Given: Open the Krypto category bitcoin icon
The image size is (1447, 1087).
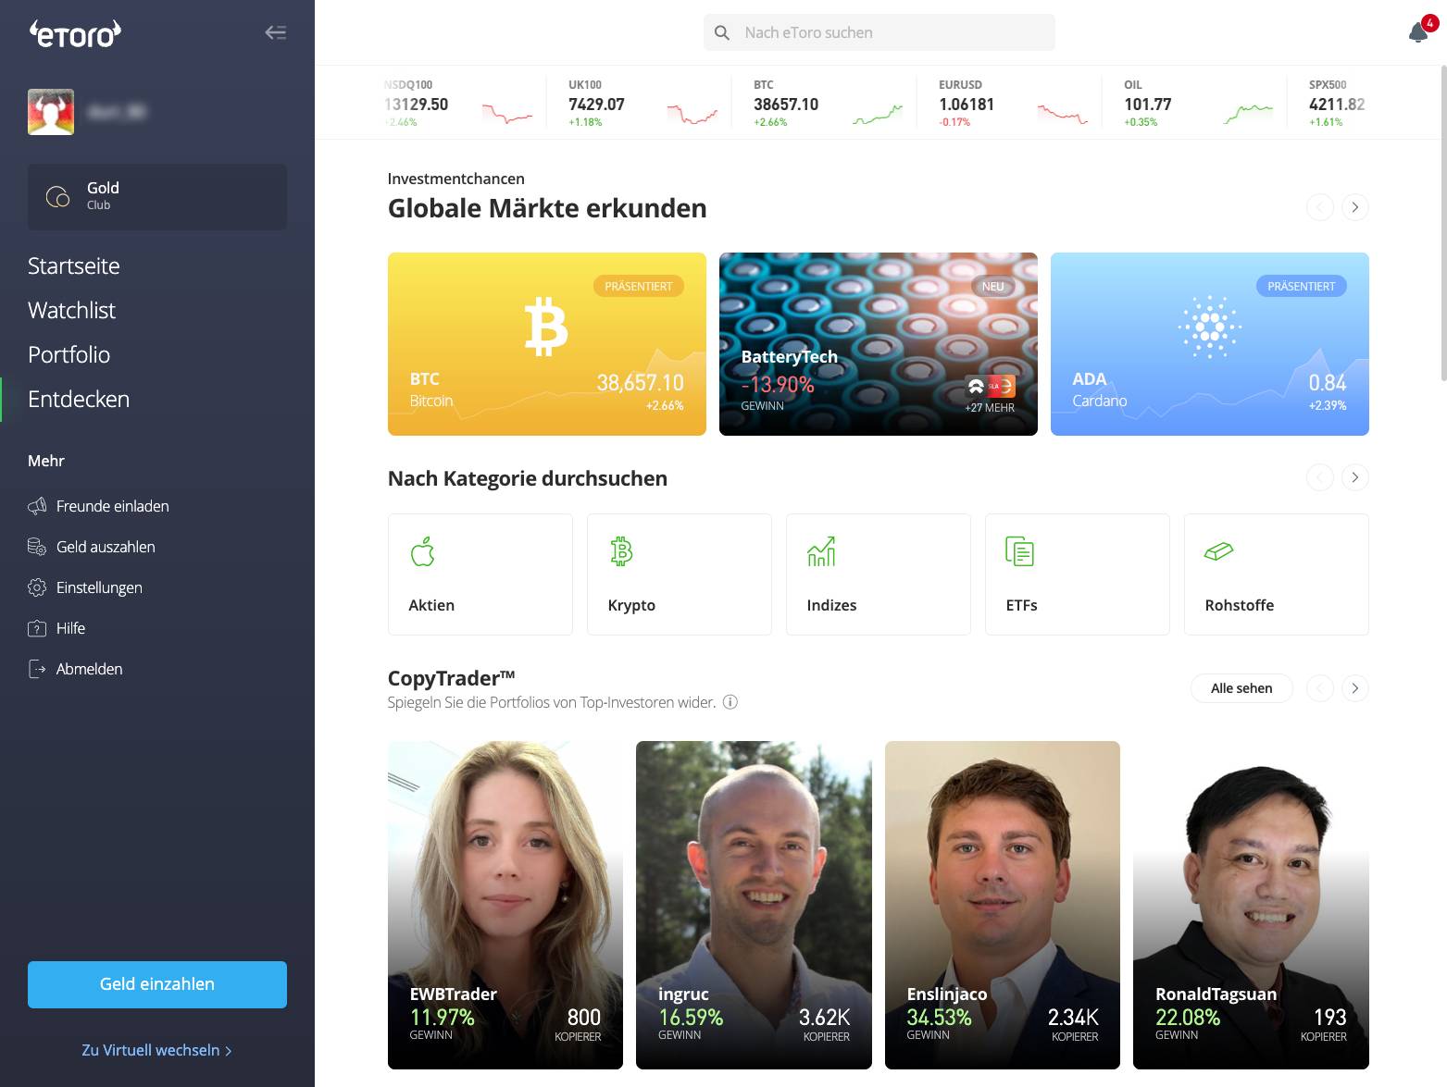Looking at the screenshot, I should (621, 551).
